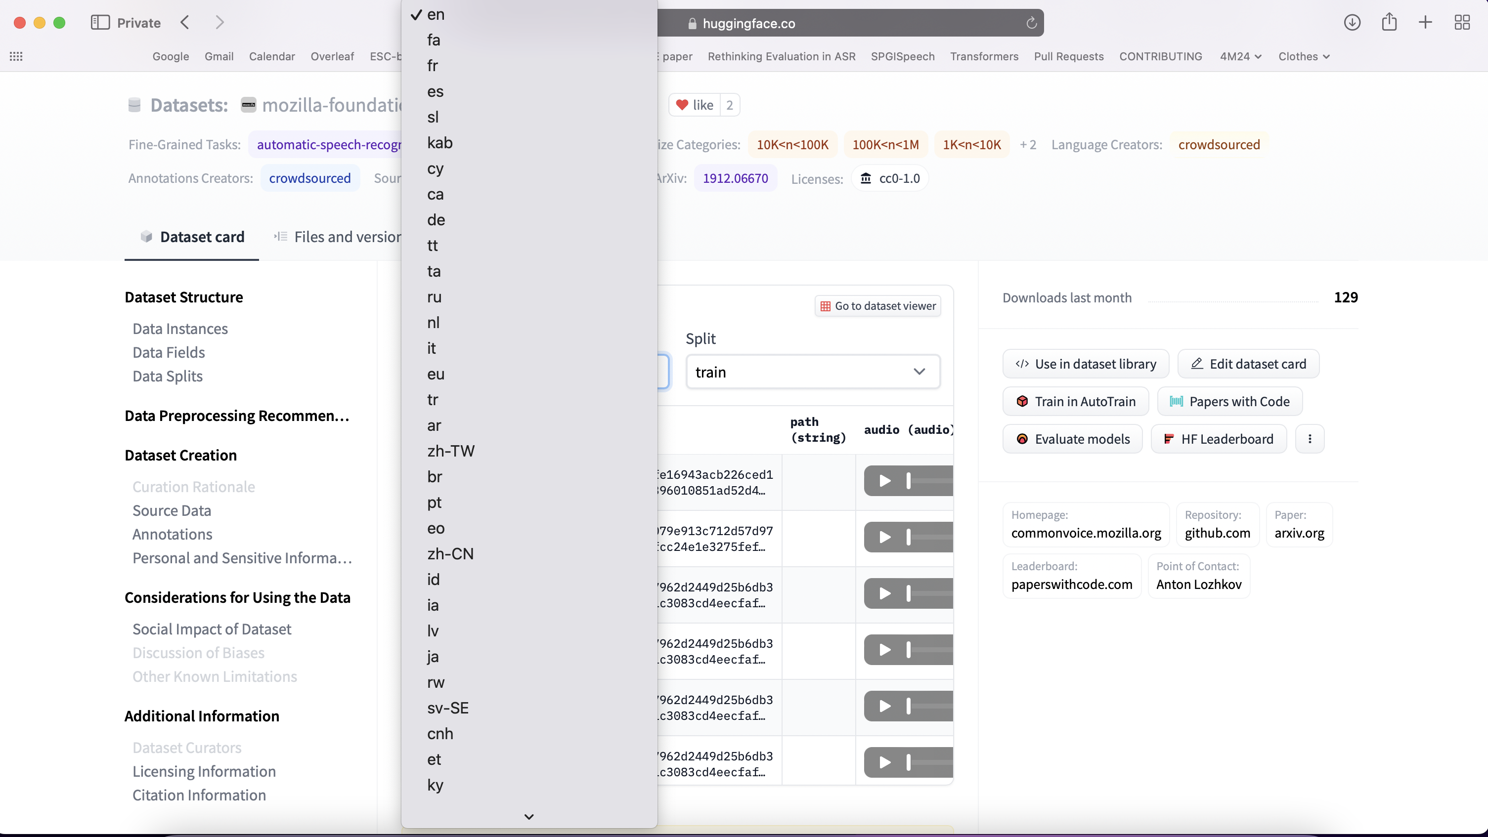Open Social Impact of Dataset link
Image resolution: width=1488 pixels, height=837 pixels.
(x=212, y=628)
